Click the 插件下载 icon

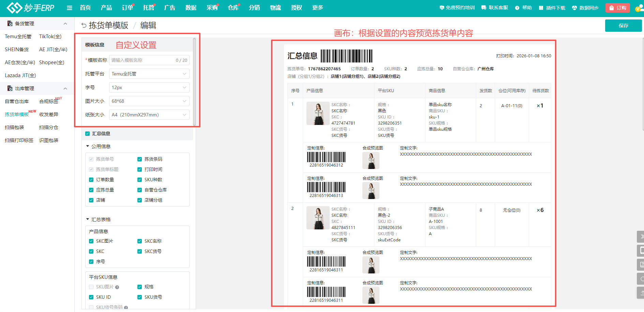[541, 8]
